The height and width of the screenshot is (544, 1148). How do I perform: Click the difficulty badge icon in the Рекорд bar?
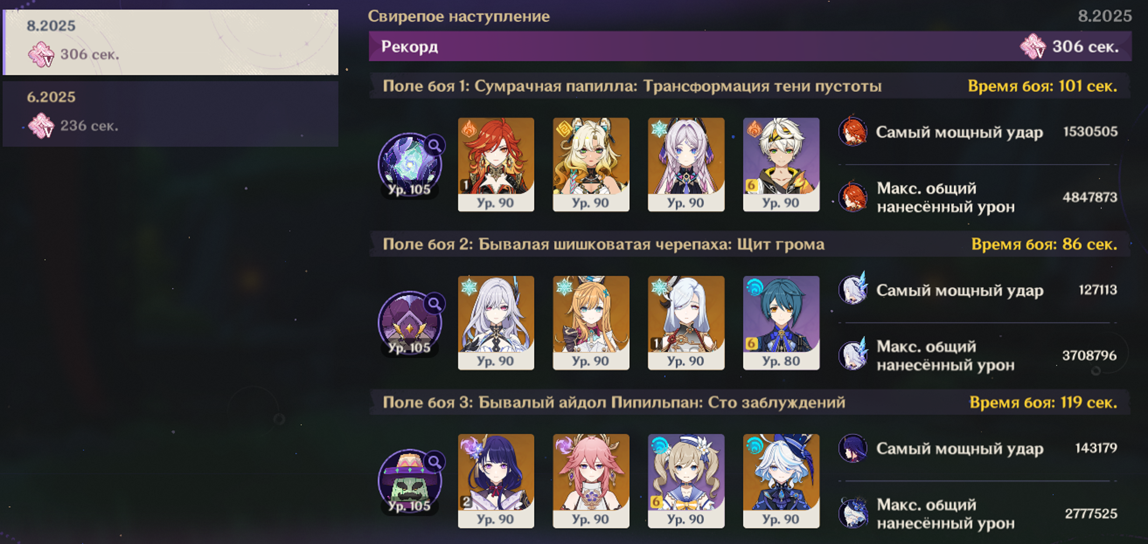[1033, 46]
